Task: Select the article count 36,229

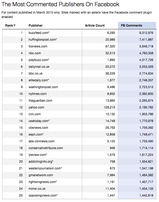Action: click(110, 74)
